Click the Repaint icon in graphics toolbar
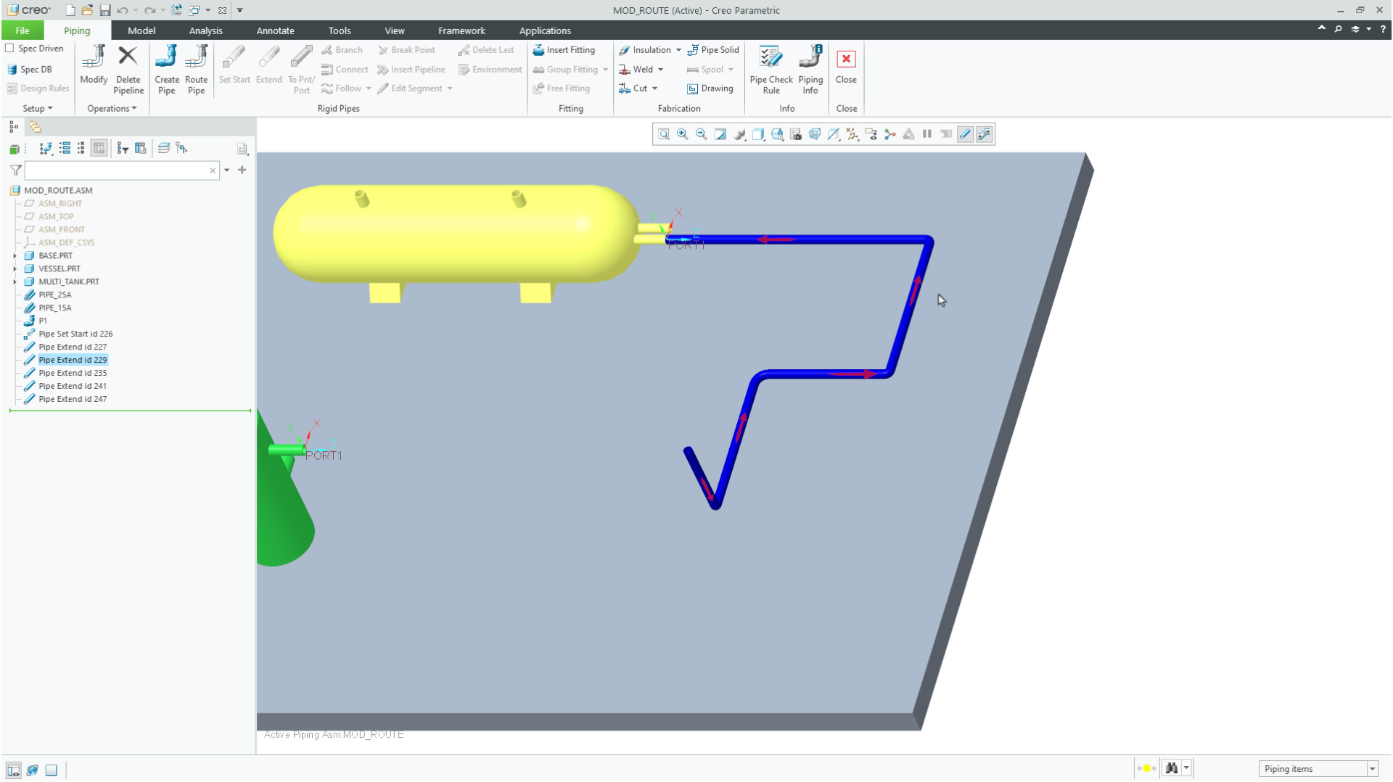This screenshot has height=782, width=1393. (720, 134)
